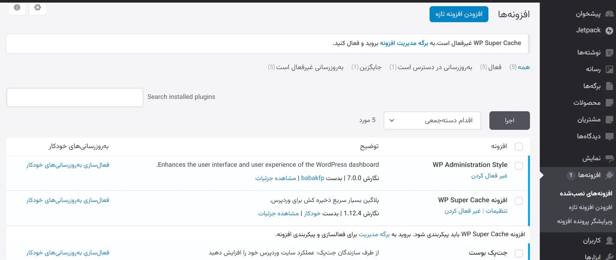Image resolution: width=616 pixels, height=260 pixels.
Task: Check the جت‌پک بوست plugin checkbox
Action: [519, 253]
